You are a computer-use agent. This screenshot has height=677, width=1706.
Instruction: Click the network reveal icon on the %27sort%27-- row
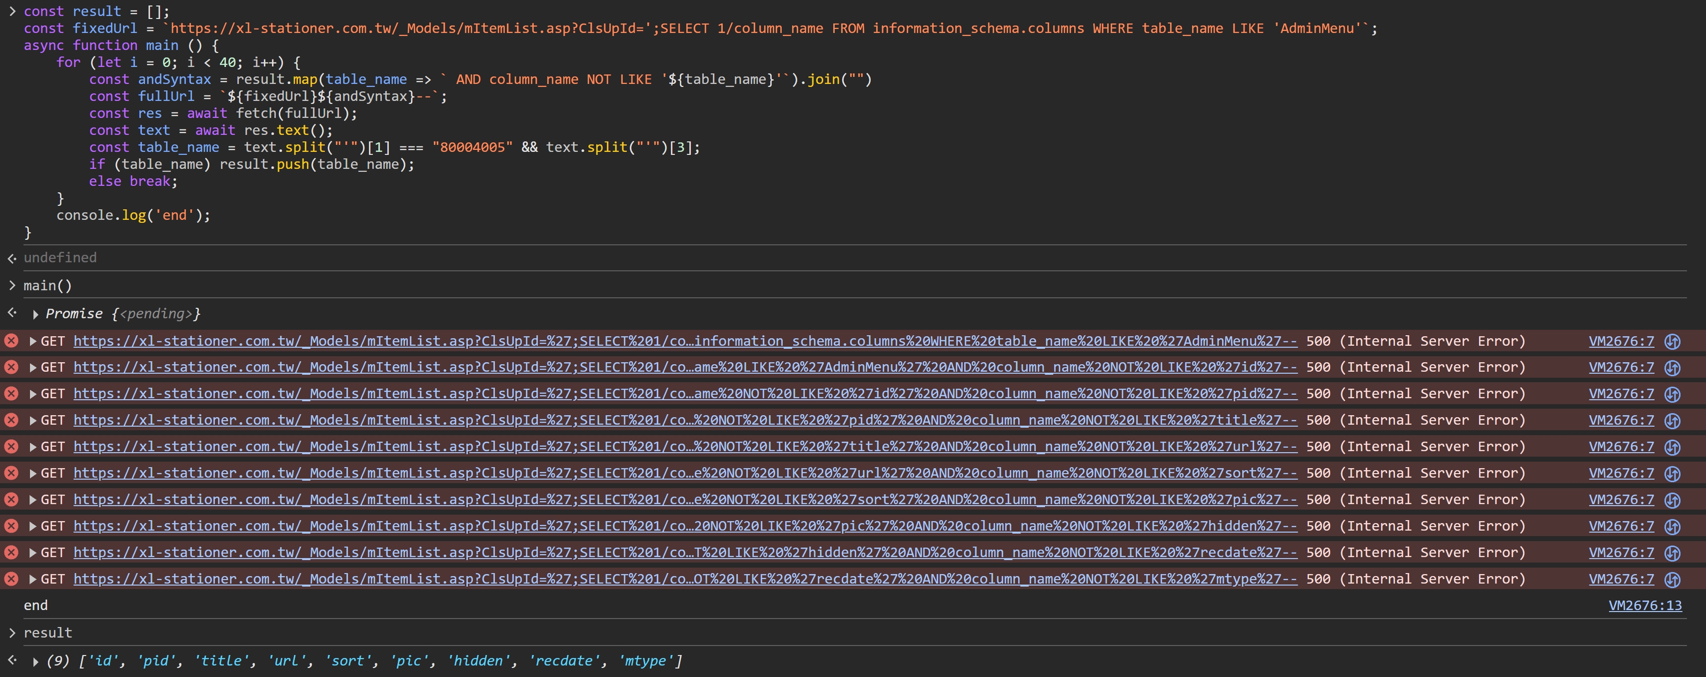(1672, 474)
